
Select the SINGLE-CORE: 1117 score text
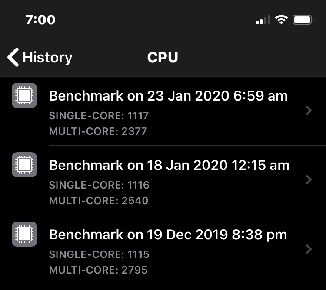[99, 116]
